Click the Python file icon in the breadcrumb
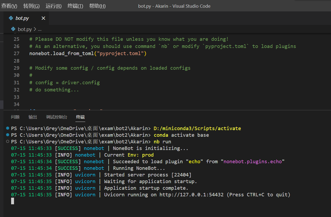 click(13, 29)
